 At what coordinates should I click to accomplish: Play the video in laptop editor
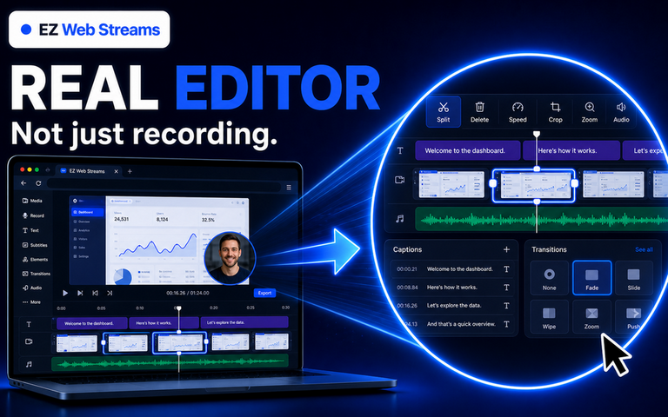coord(65,293)
